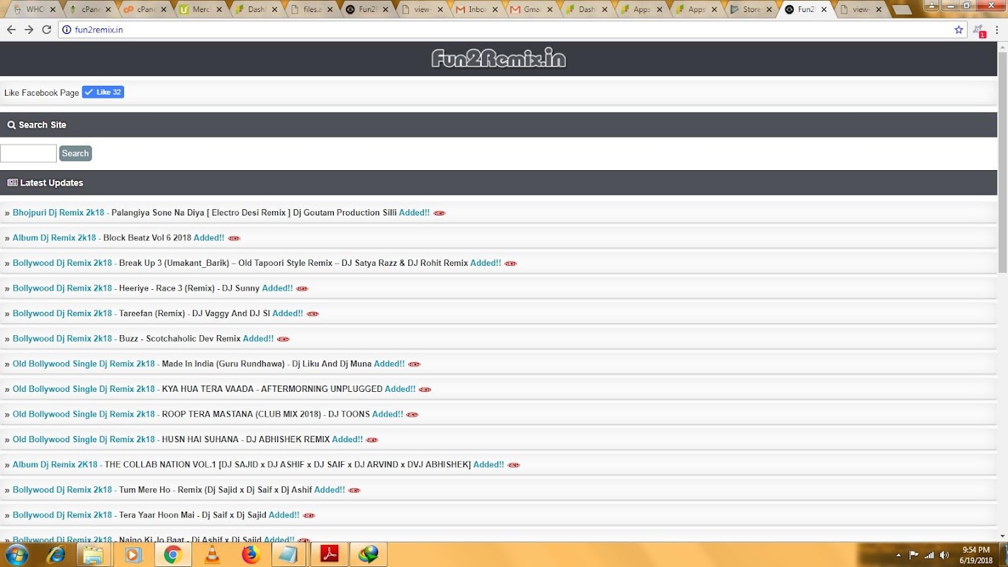1008x567 pixels.
Task: Click the Facebook Like 32 button
Action: [103, 92]
